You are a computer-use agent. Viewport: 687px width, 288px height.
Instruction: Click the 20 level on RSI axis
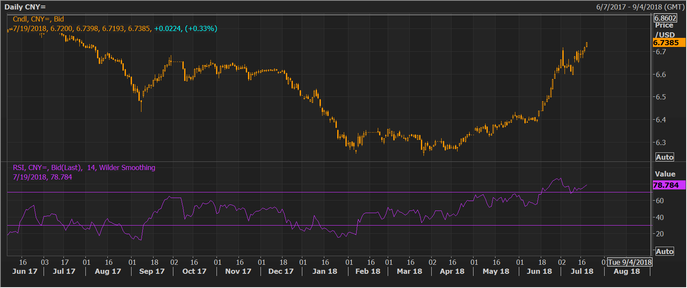coord(659,234)
